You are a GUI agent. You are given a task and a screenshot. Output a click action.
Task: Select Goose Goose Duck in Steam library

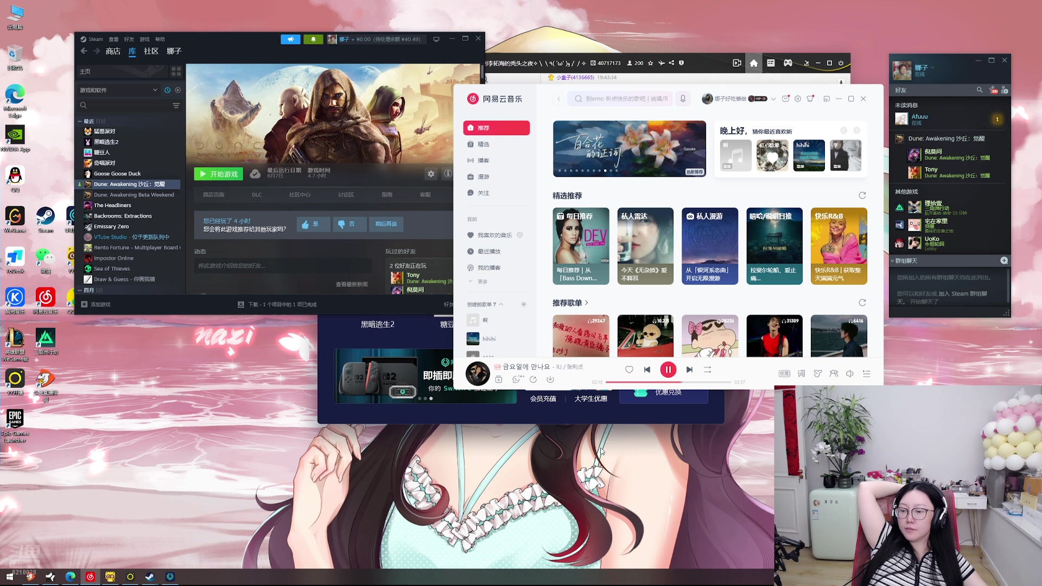[117, 174]
